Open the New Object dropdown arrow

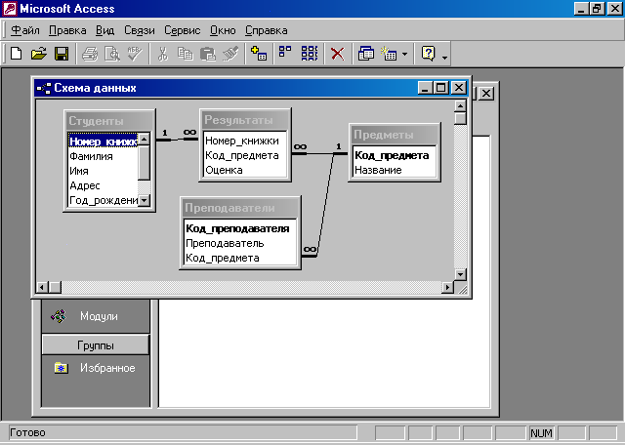click(x=404, y=54)
